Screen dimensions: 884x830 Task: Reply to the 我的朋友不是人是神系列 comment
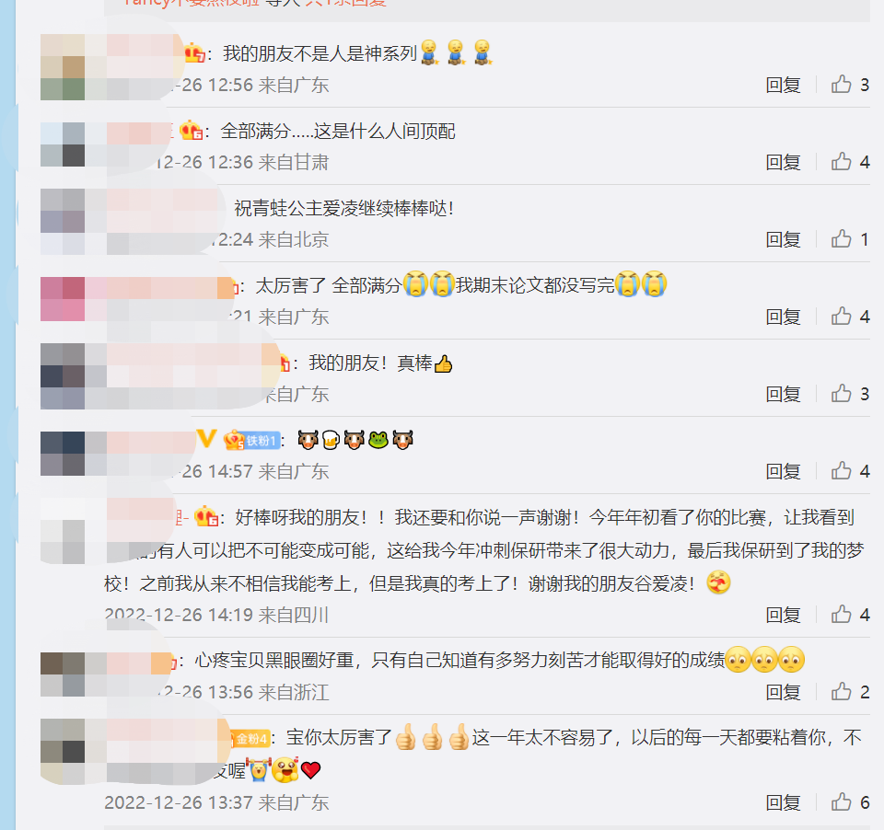tap(783, 85)
